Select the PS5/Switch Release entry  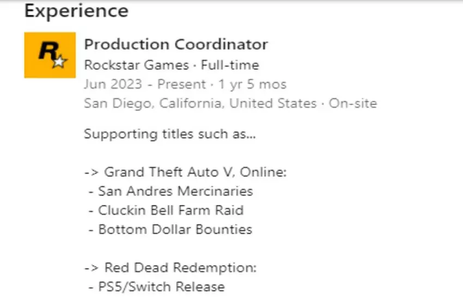click(x=161, y=287)
